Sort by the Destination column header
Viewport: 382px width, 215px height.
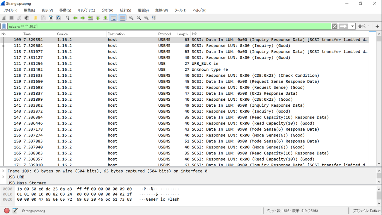click(132, 34)
